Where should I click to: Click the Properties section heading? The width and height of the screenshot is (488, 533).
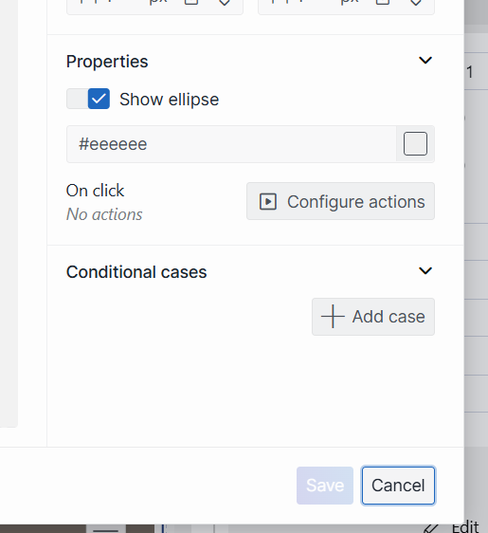click(107, 62)
